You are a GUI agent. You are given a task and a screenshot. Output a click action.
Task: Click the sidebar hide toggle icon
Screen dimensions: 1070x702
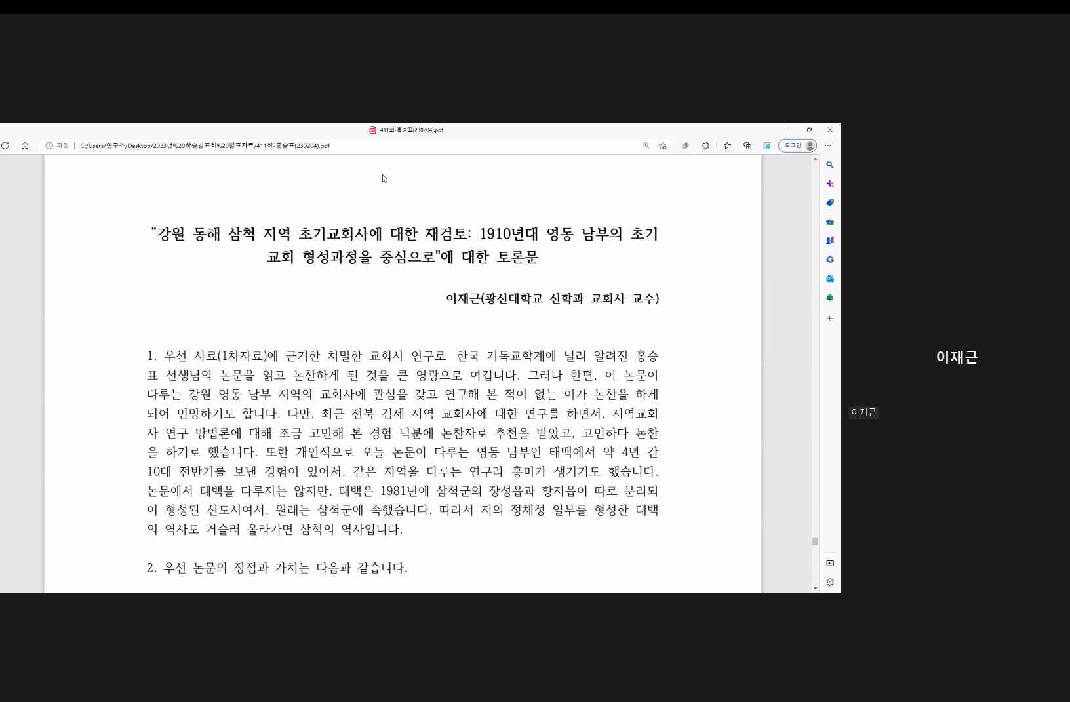(830, 563)
